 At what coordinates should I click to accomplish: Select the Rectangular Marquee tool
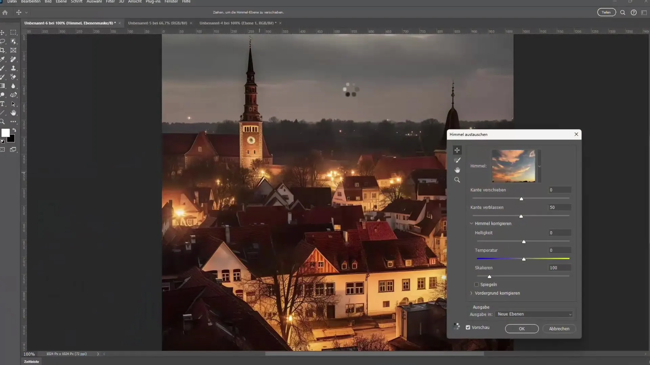click(x=13, y=32)
